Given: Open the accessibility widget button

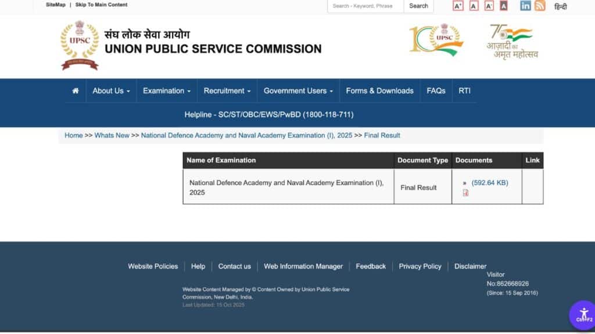Looking at the screenshot, I should click(583, 315).
